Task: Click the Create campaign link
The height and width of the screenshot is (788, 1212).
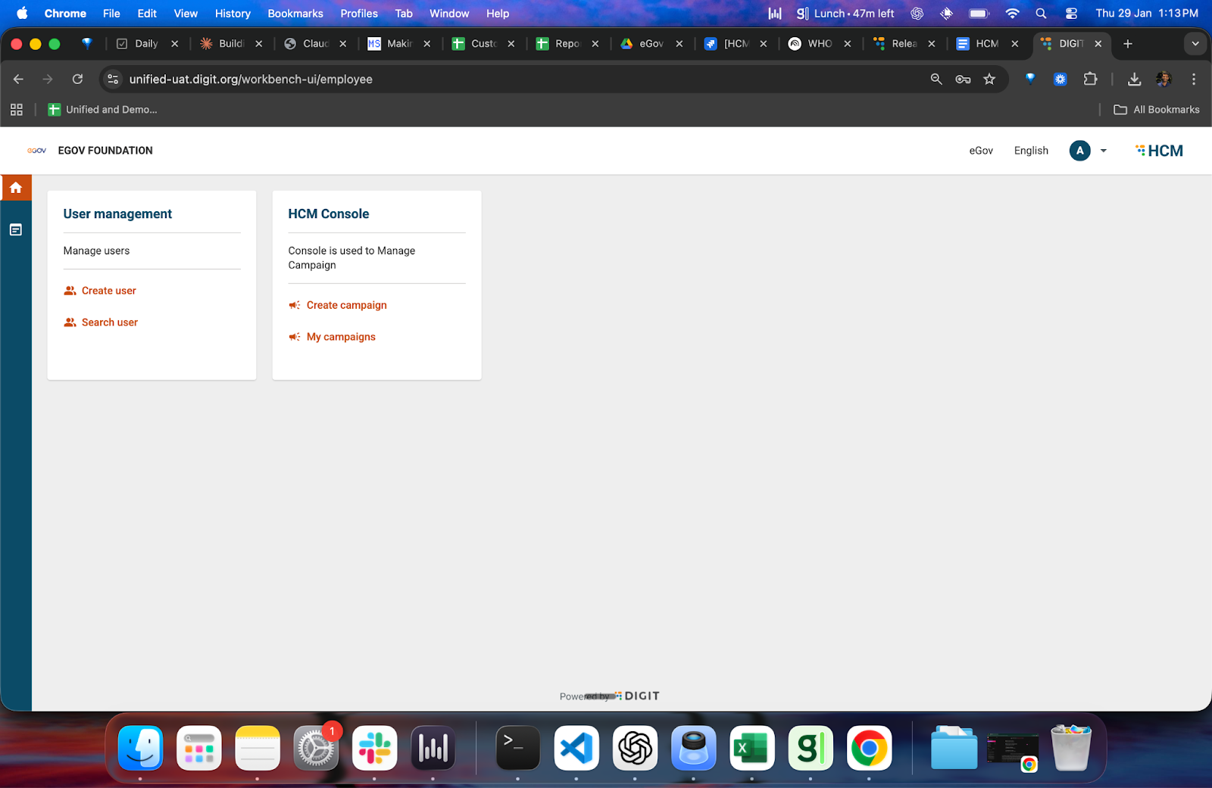Action: (346, 305)
